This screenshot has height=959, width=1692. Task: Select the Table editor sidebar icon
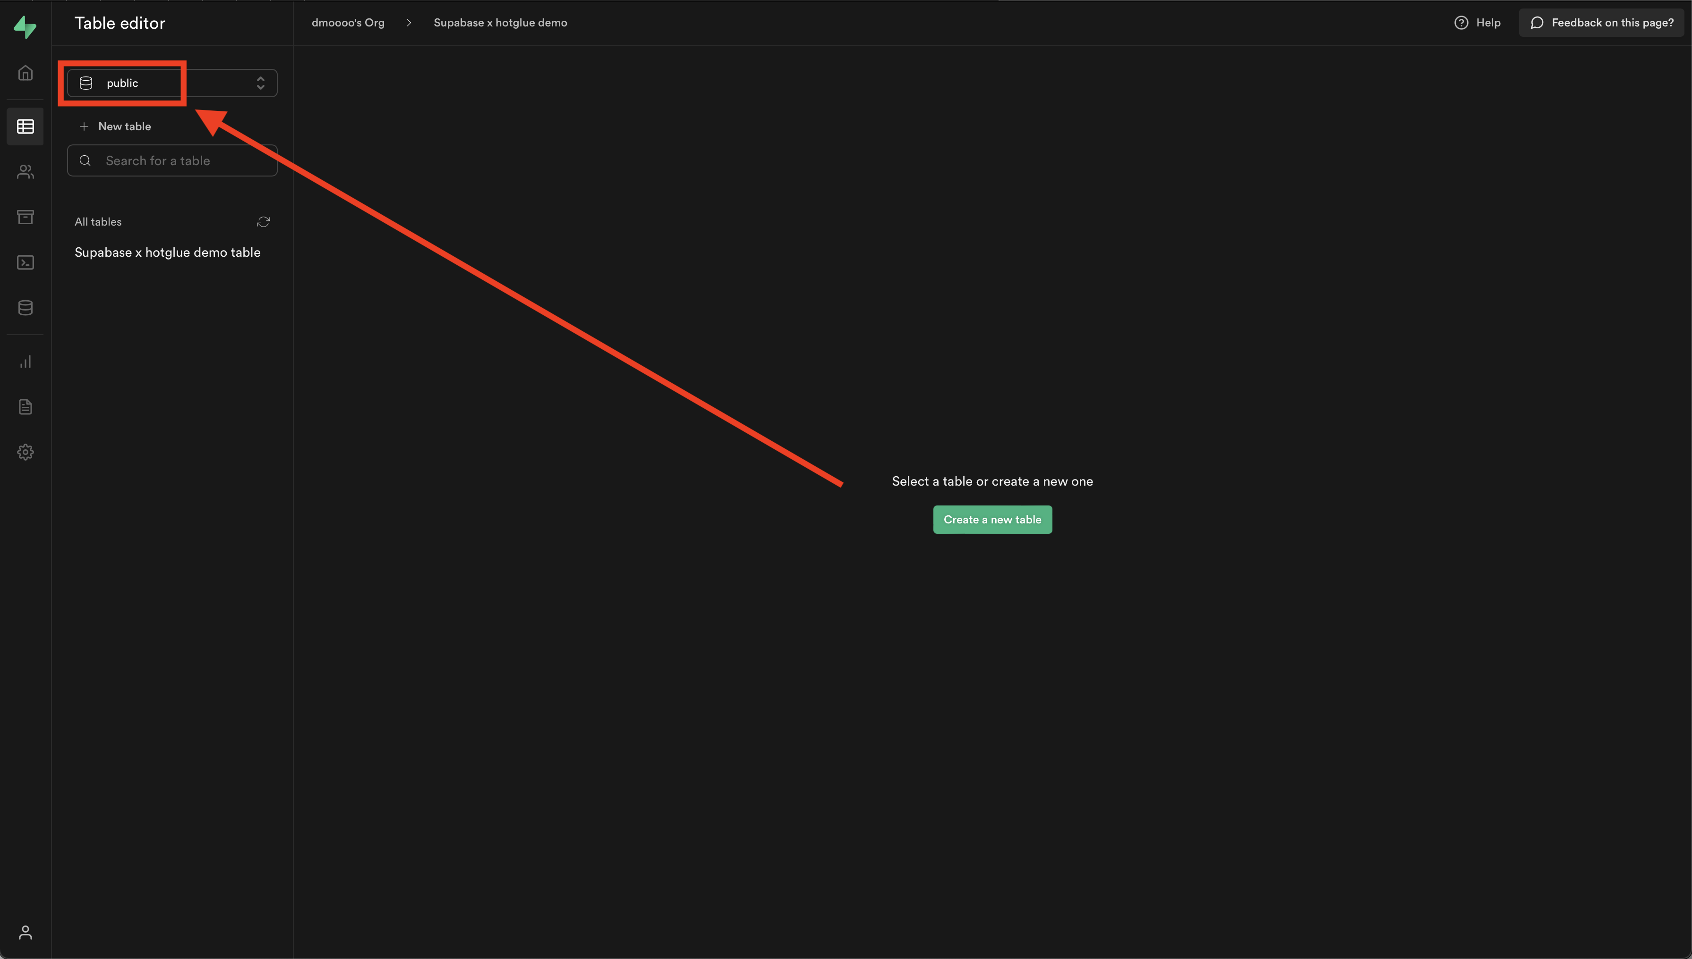[25, 126]
